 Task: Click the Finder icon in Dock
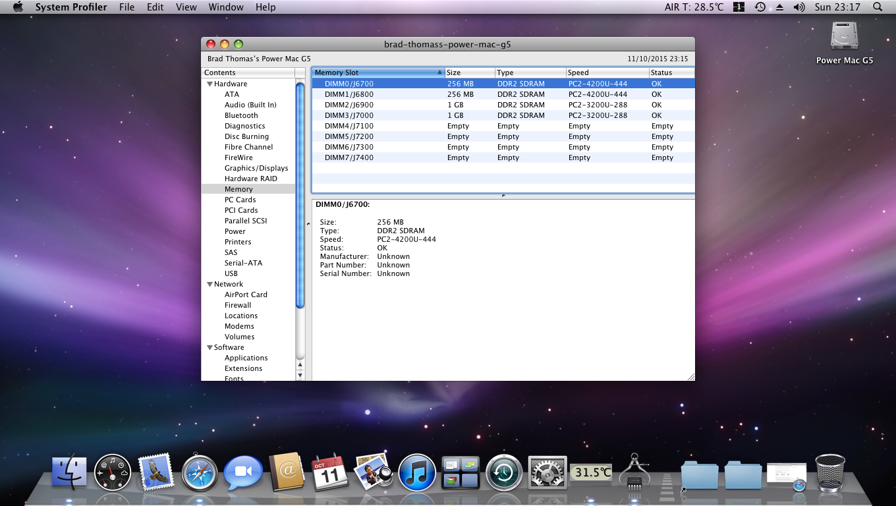(x=69, y=472)
